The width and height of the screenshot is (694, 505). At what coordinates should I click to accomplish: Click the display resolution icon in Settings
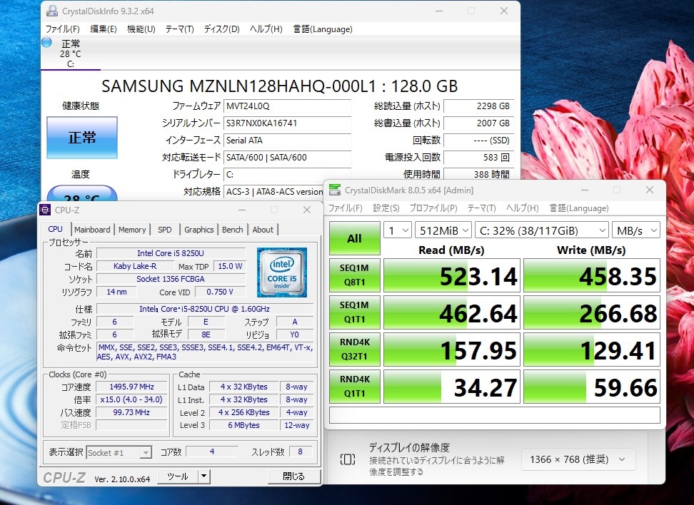click(348, 459)
